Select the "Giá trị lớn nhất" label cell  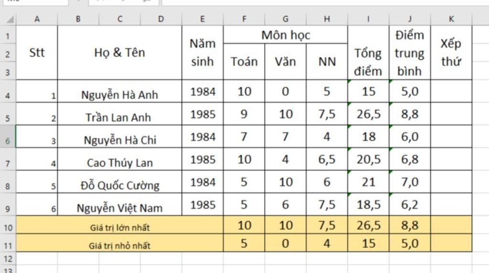pyautogui.click(x=120, y=227)
